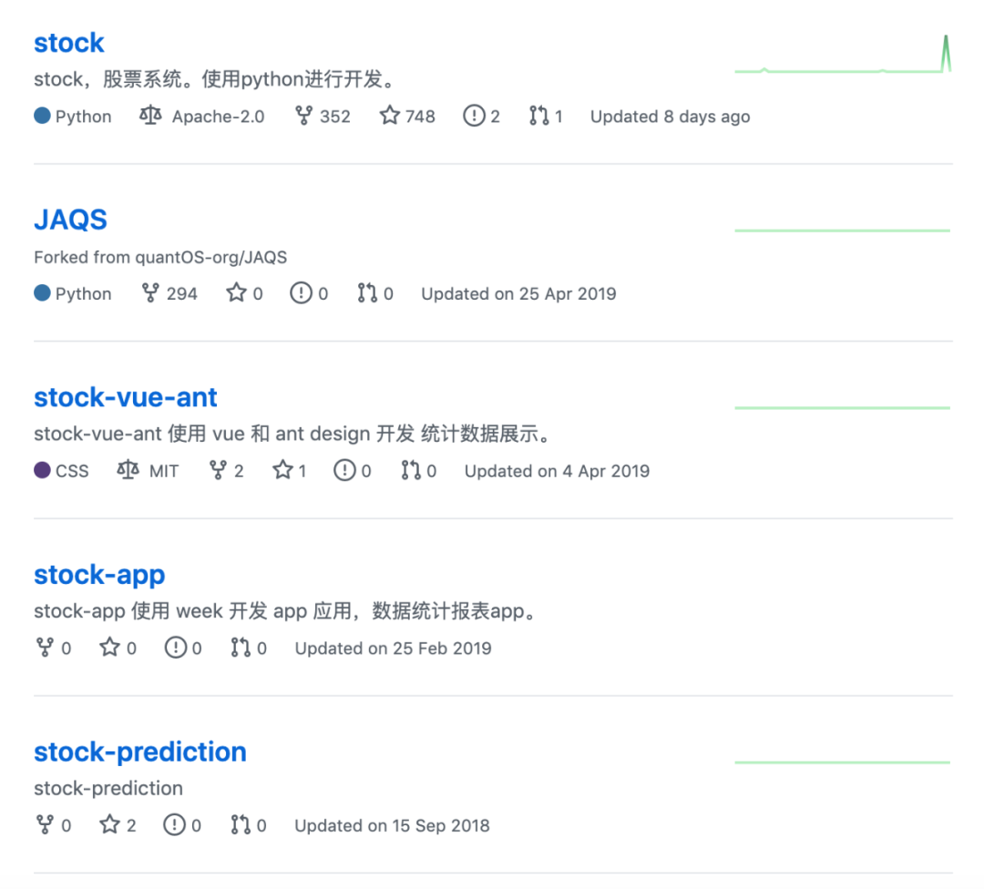
Task: Click the star icon on JAQS repo
Action: click(x=237, y=292)
